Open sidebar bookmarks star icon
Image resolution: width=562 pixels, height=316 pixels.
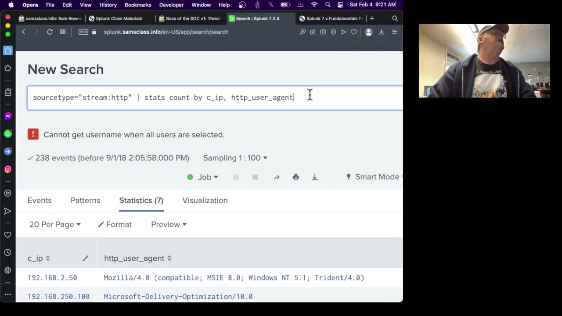click(8, 68)
